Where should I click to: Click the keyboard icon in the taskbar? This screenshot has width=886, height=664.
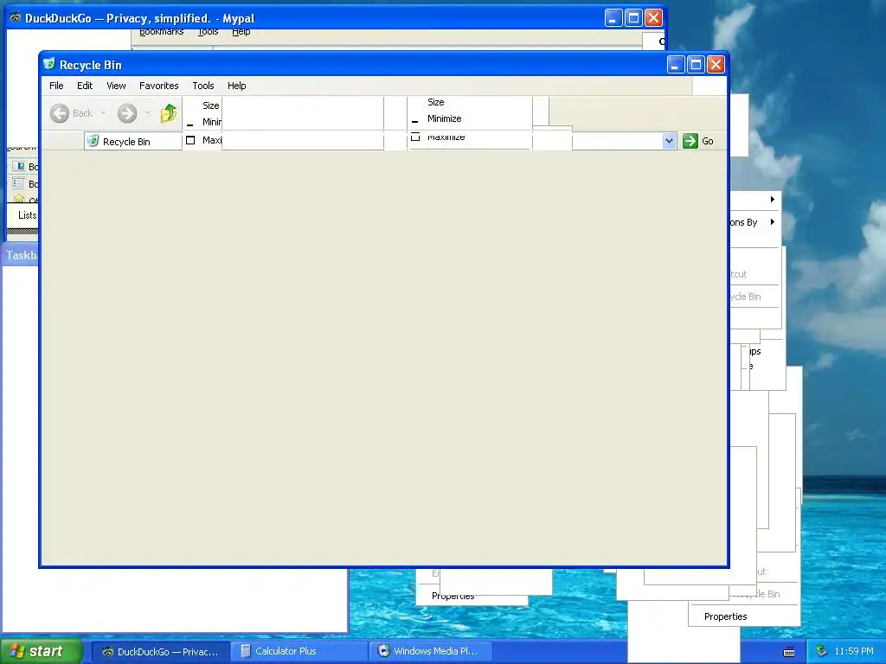[x=789, y=652]
